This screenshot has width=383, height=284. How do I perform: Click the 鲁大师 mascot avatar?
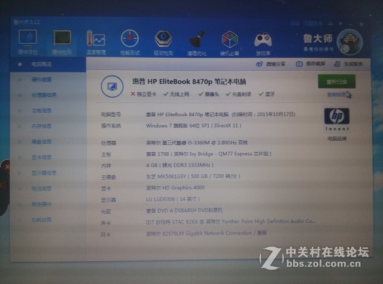click(x=349, y=42)
